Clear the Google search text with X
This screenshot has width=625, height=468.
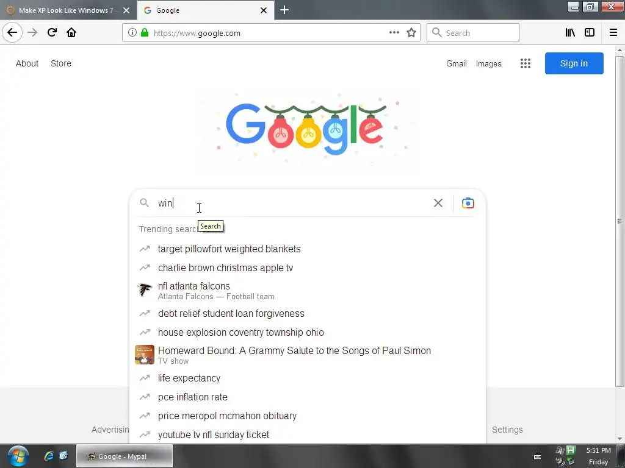click(438, 203)
